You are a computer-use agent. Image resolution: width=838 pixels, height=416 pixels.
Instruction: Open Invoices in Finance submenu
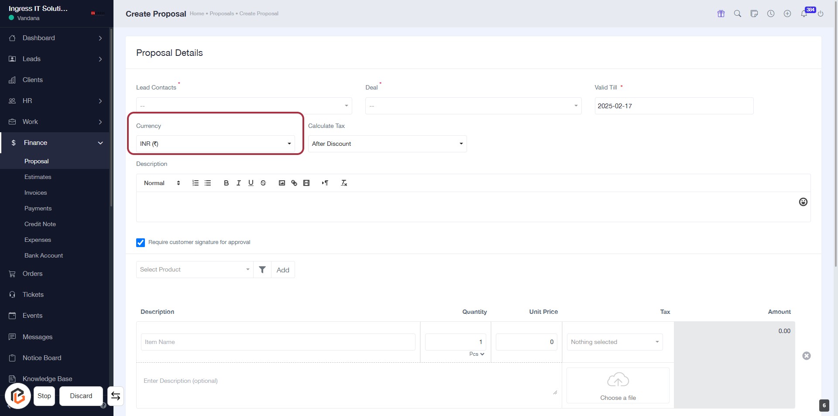35,193
